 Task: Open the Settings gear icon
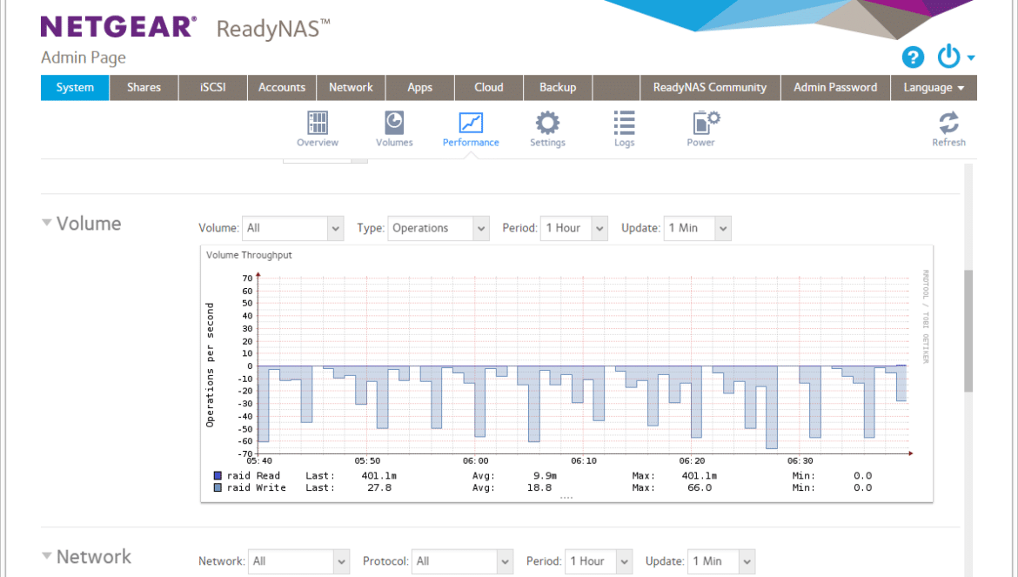click(x=547, y=129)
